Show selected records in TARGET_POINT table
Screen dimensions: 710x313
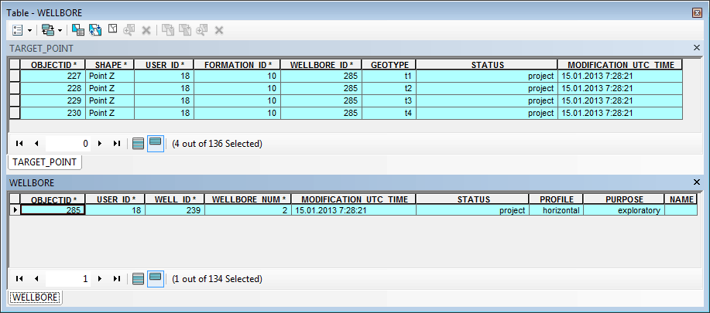click(x=155, y=144)
